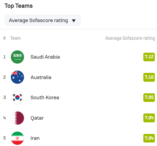Select the Iran team name
The image size is (157, 146).
pyautogui.click(x=35, y=138)
